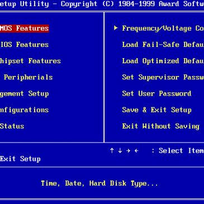This screenshot has width=204, height=204.
Task: Select the Chipset Features entry
Action: [x=30, y=61]
